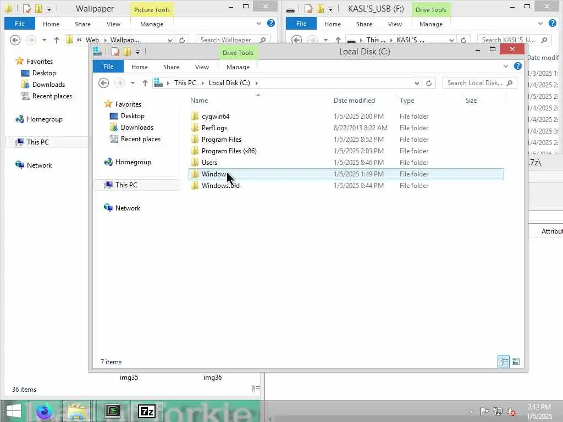Select Program Files (x86) folder
Screen dimensions: 563x422
229,151
